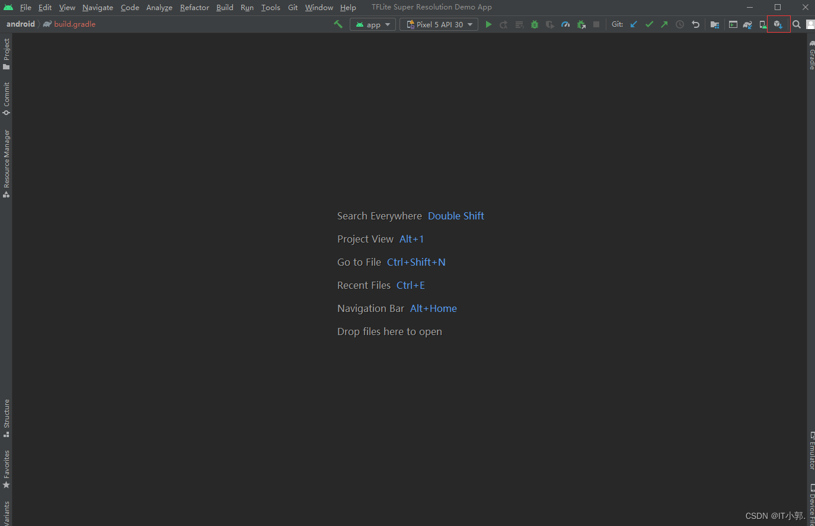Screen dimensions: 815x526
Task: Click the build.gradle breadcrumb
Action: 69,24
